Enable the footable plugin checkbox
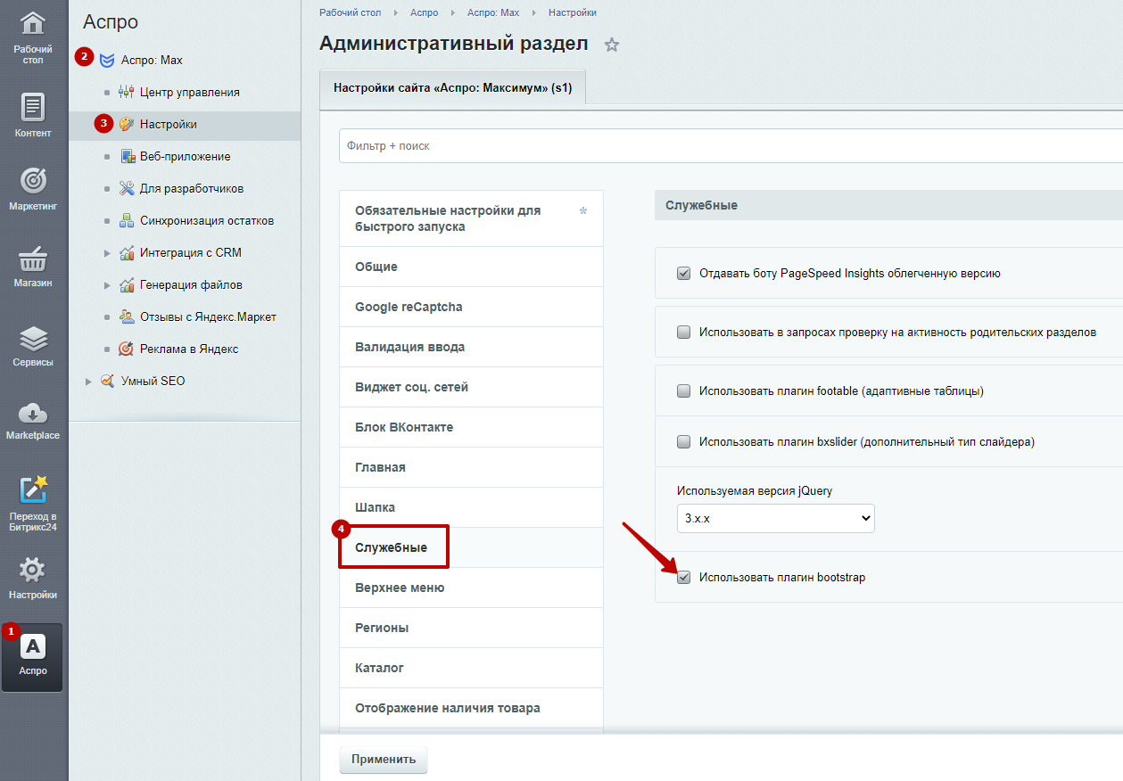 (x=684, y=390)
